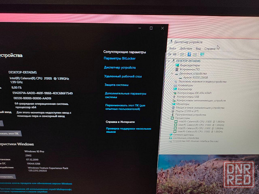The width and height of the screenshot is (259, 194).
Task: Click the Звуковые, игровые и видеоустройства speaker icon
Action: tap(176, 82)
